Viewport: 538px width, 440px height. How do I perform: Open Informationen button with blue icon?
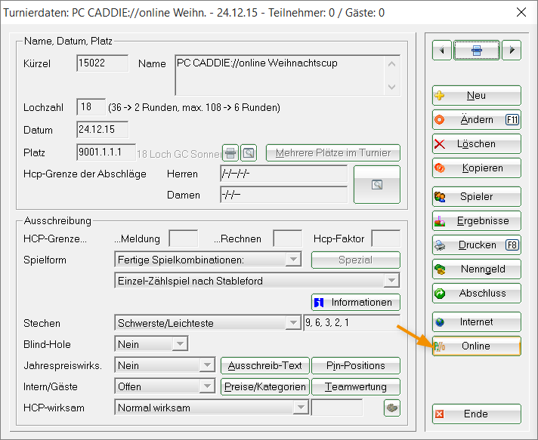tap(355, 302)
